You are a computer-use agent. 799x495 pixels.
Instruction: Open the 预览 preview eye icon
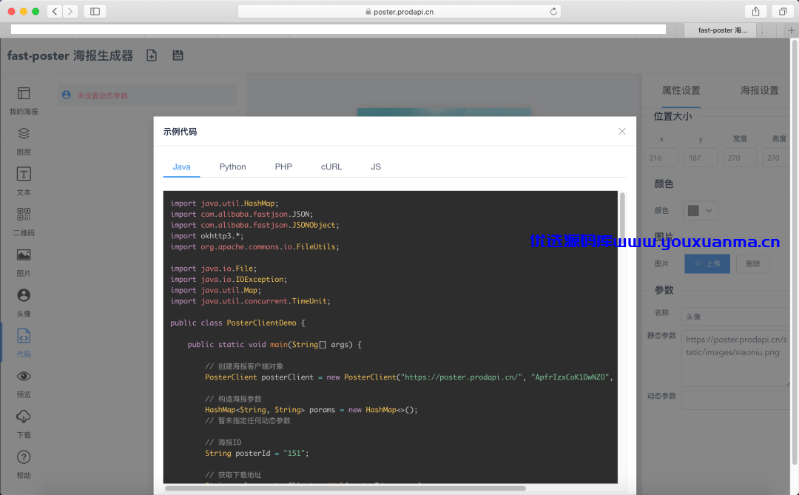click(24, 376)
